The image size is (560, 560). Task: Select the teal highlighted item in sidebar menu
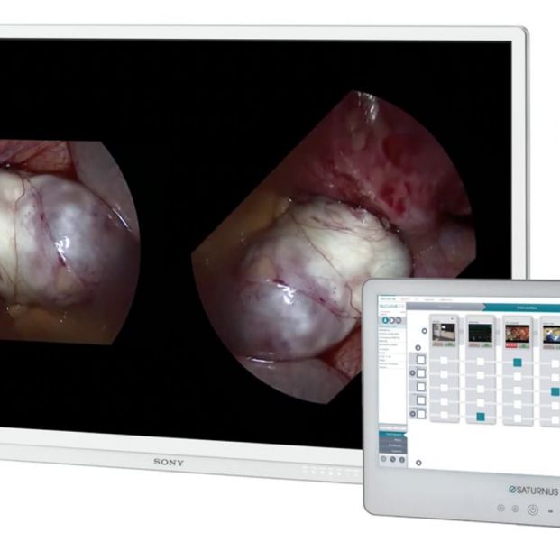(392, 435)
